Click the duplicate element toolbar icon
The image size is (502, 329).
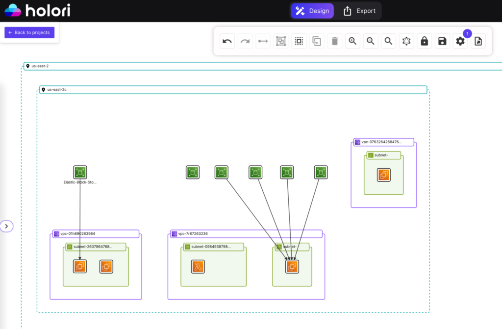click(x=317, y=41)
